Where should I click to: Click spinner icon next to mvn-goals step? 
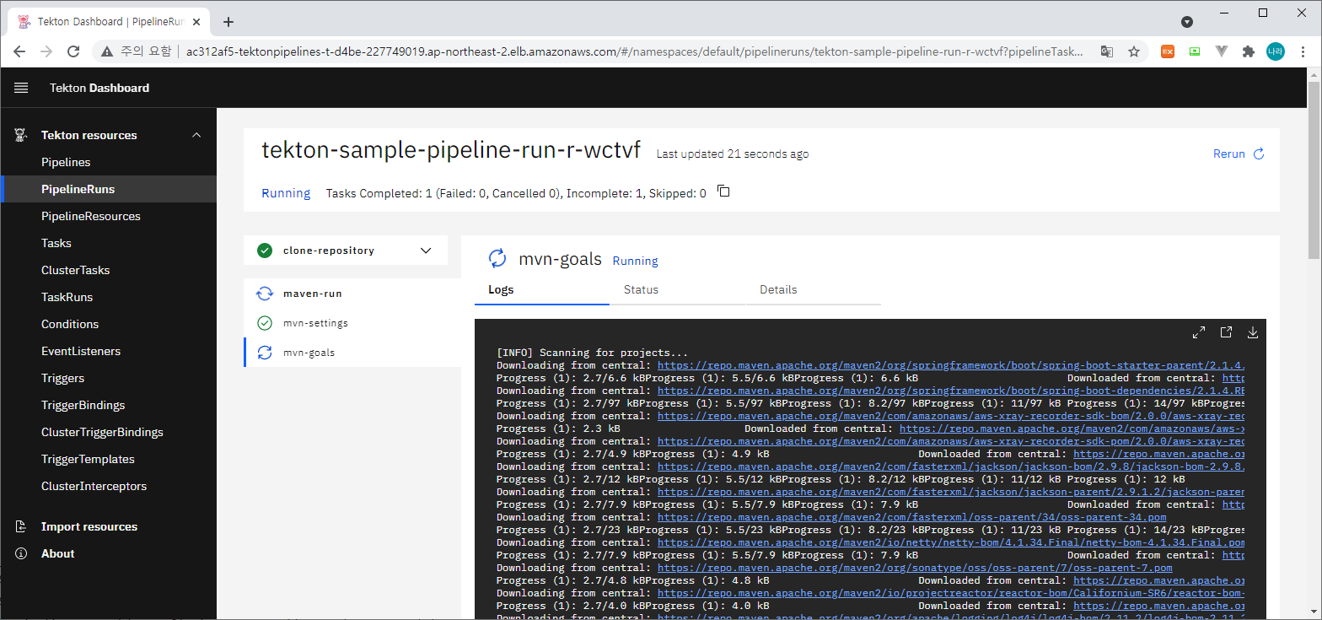(x=265, y=353)
